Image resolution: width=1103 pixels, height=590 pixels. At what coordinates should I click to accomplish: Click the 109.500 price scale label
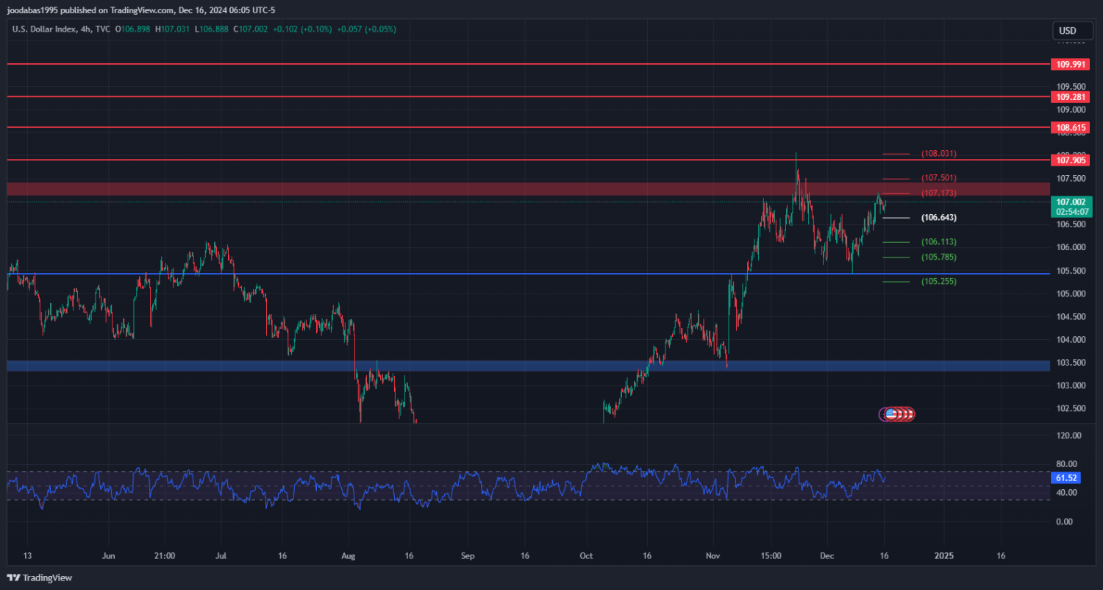coord(1071,86)
